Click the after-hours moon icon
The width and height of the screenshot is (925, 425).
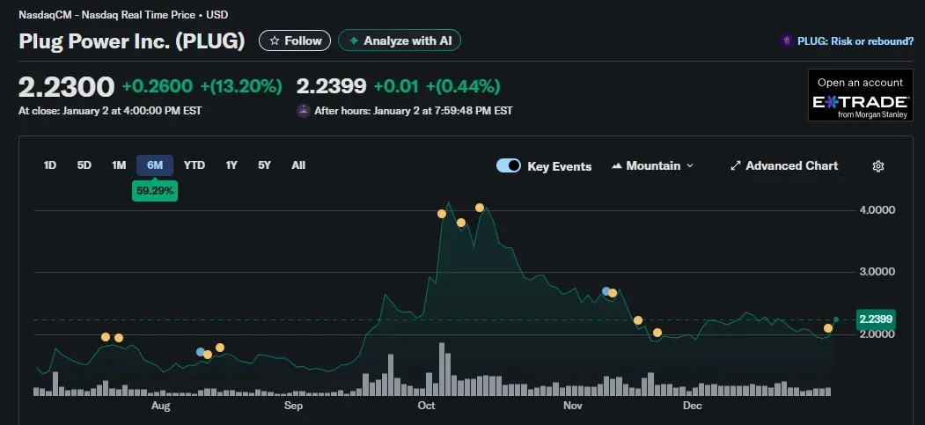click(x=304, y=110)
